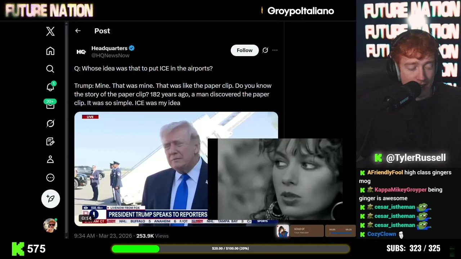
Task: Click the blue verified badge by Headquarters
Action: point(132,48)
